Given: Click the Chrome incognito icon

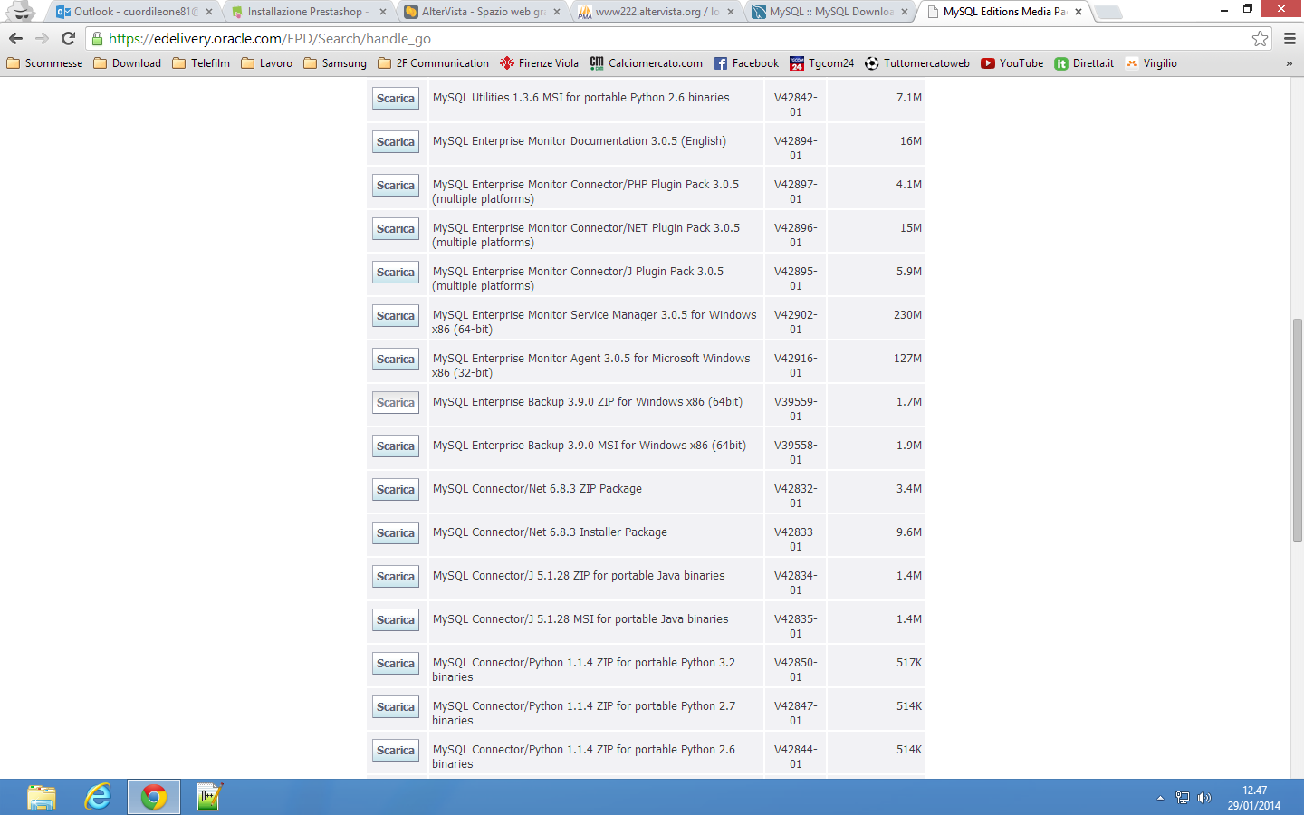Looking at the screenshot, I should pos(20,10).
